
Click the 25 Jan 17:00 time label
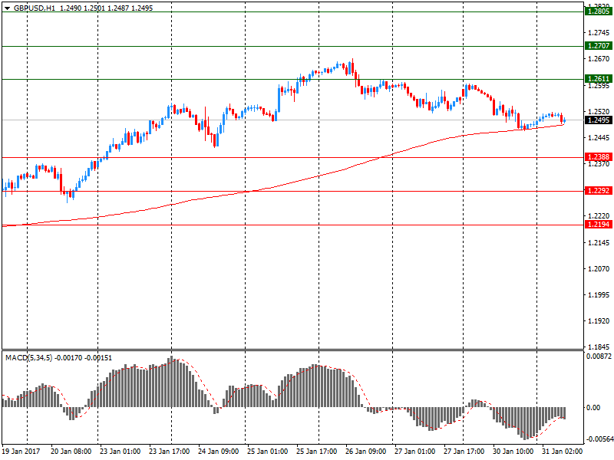click(x=316, y=451)
